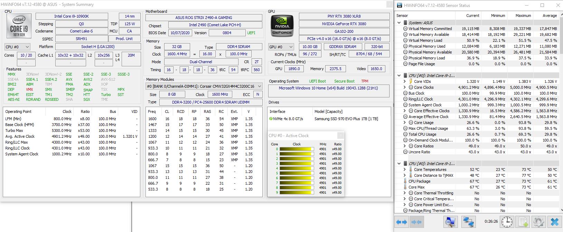
Task: Maximize the Sensor Status window
Action: 542,5
